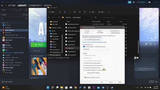Open Steam game info icon

point(150,44)
